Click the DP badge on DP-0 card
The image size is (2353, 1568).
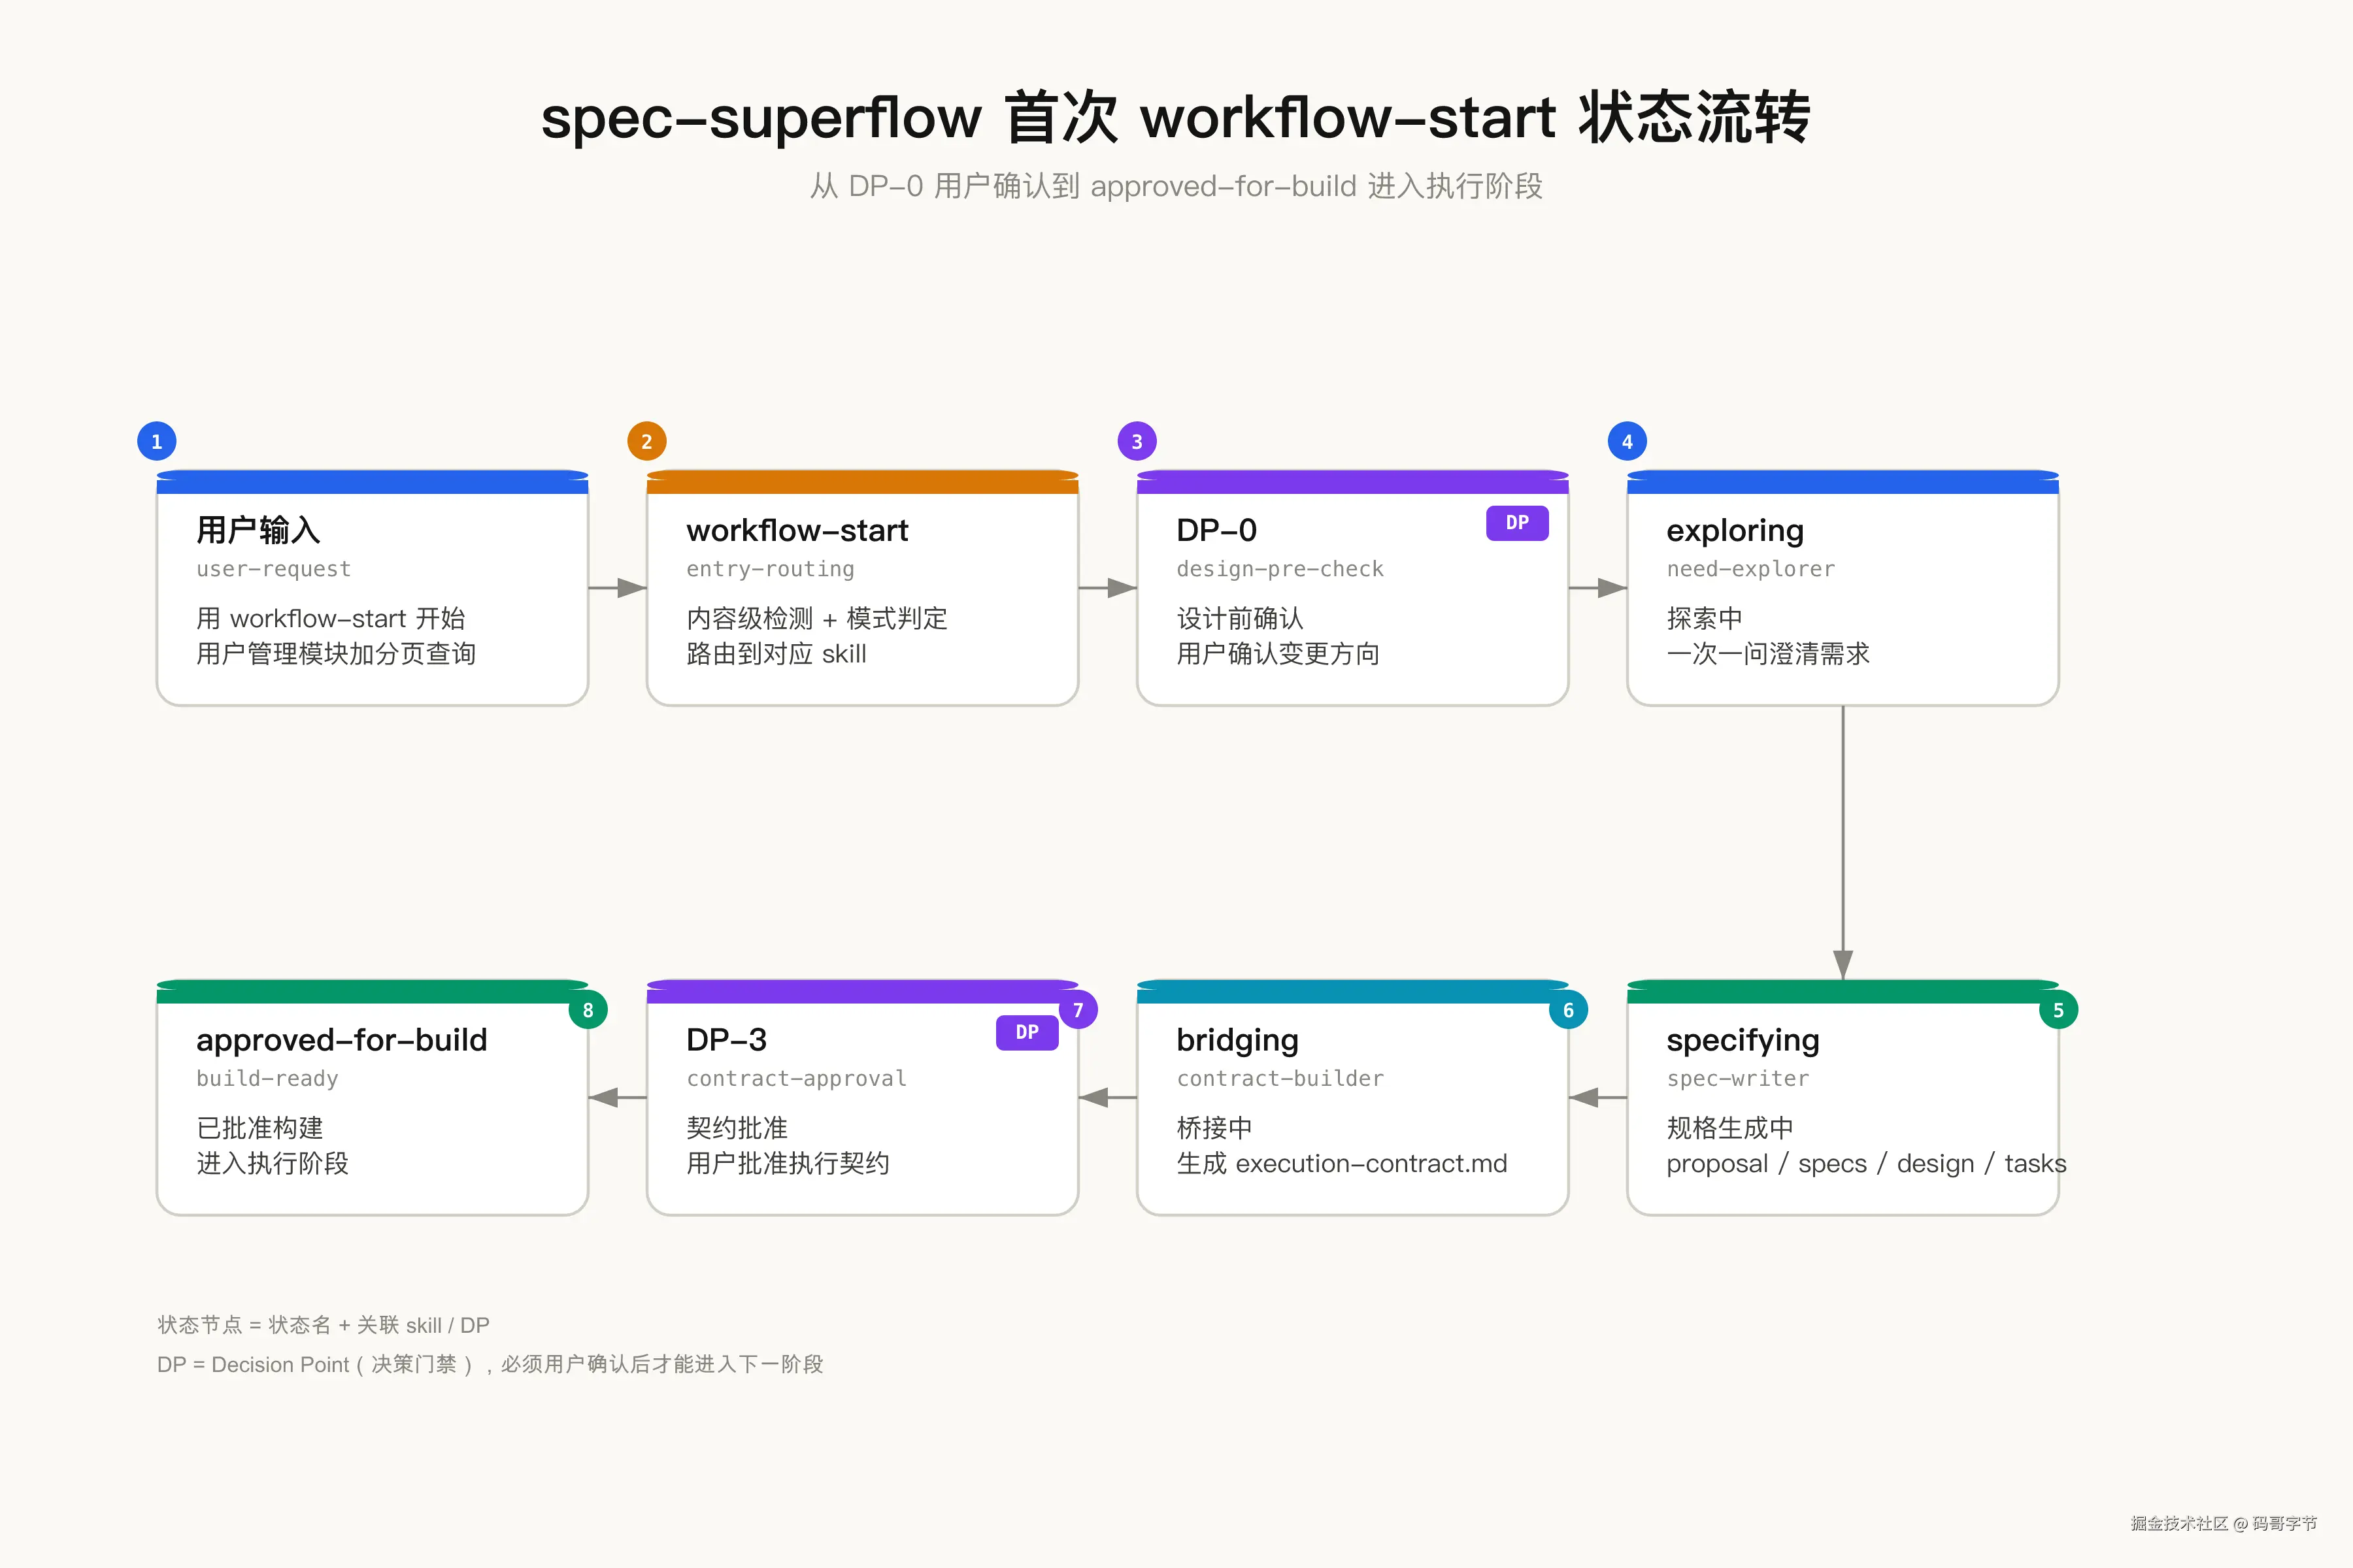[1516, 523]
